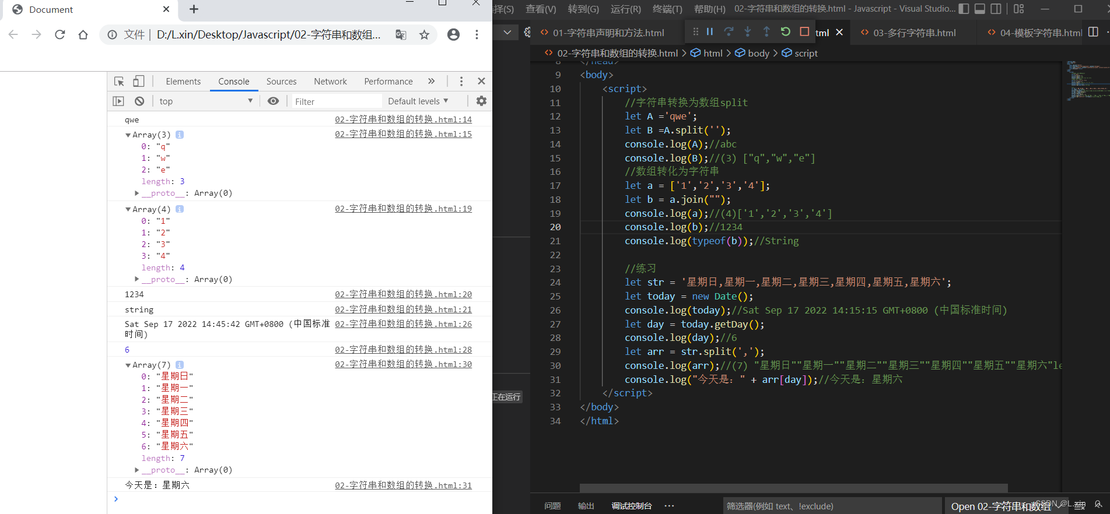Click the Chrome DevTools inspect element icon
The image size is (1110, 514).
pyautogui.click(x=119, y=81)
